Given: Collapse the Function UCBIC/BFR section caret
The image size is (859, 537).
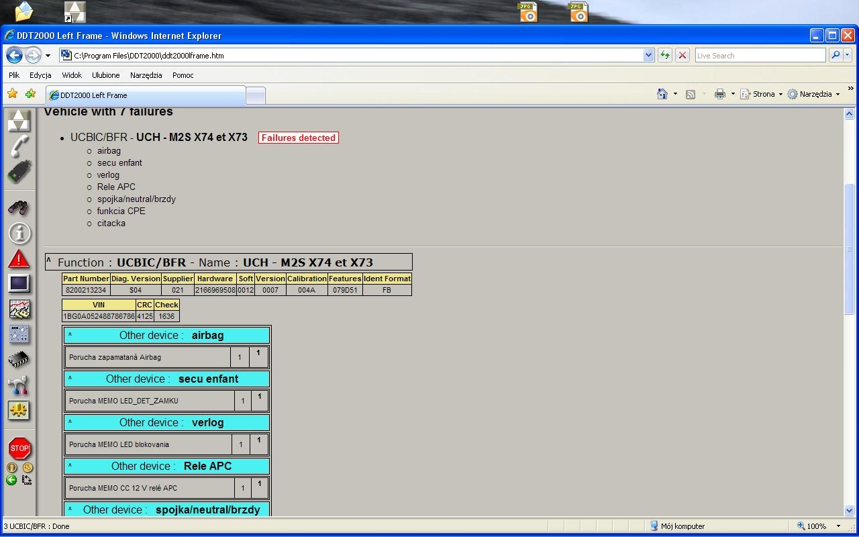Looking at the screenshot, I should pos(48,261).
